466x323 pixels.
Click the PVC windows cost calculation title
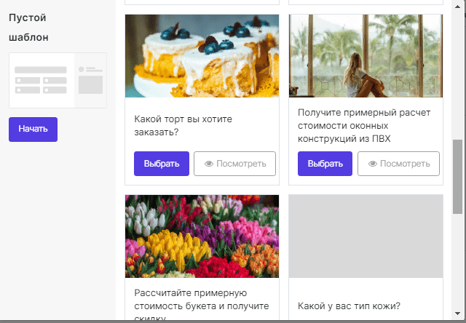coord(364,125)
